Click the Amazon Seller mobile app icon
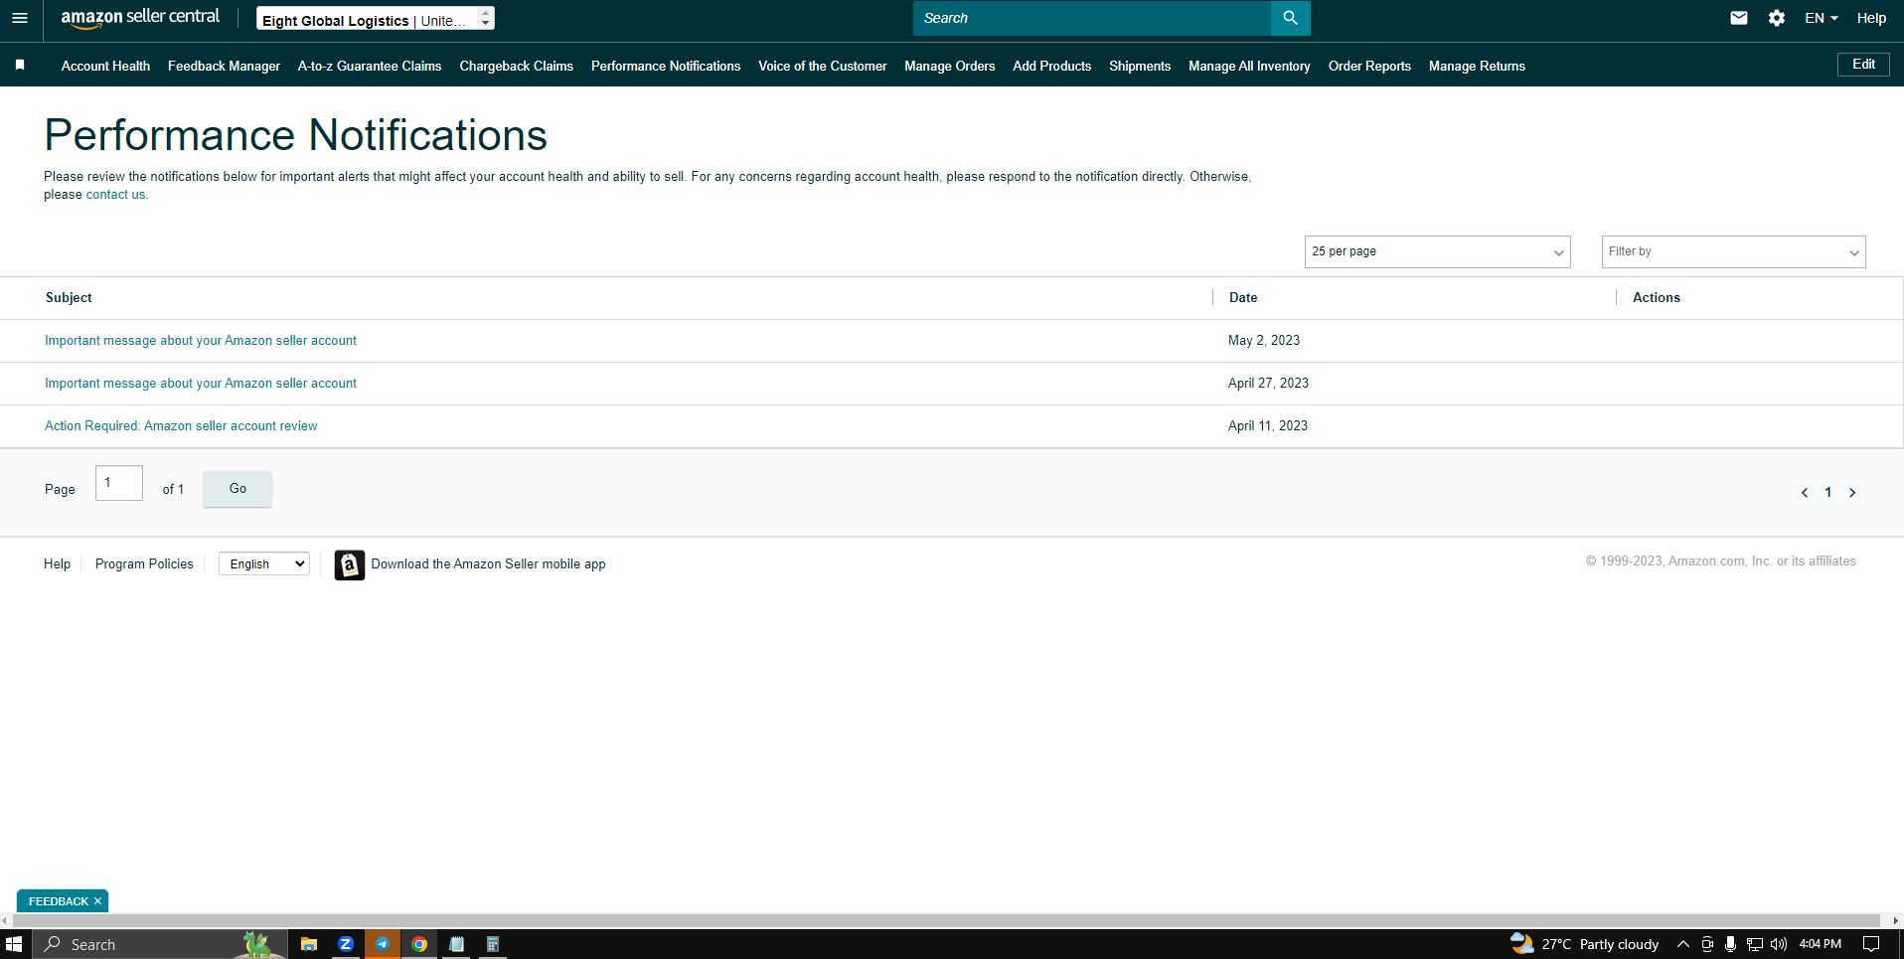The image size is (1904, 959). pos(349,564)
